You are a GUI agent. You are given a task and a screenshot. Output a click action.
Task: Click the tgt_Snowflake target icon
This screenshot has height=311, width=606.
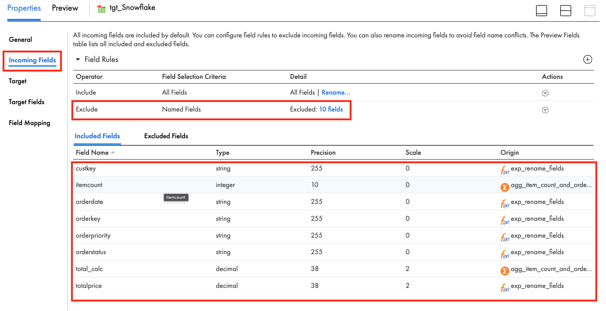[x=101, y=9]
